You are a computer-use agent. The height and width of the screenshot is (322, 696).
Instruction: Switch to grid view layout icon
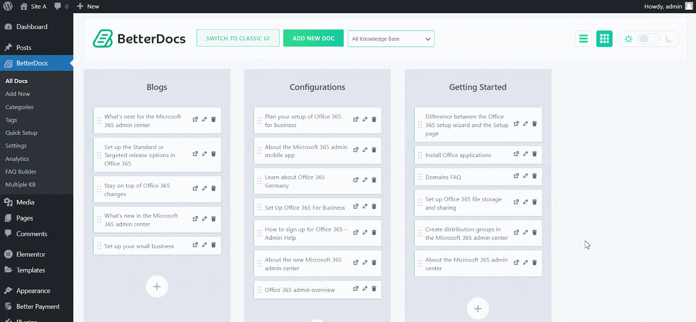point(604,39)
